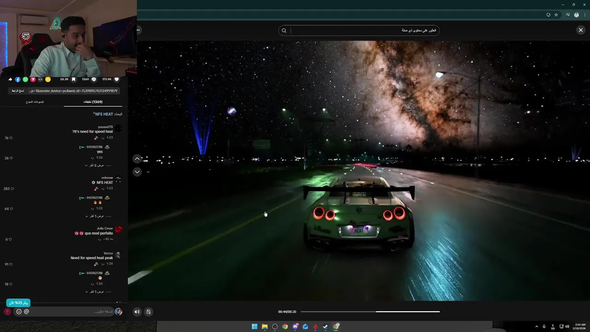Post the comment with the red arrow button
Image resolution: width=590 pixels, height=332 pixels.
point(7,312)
